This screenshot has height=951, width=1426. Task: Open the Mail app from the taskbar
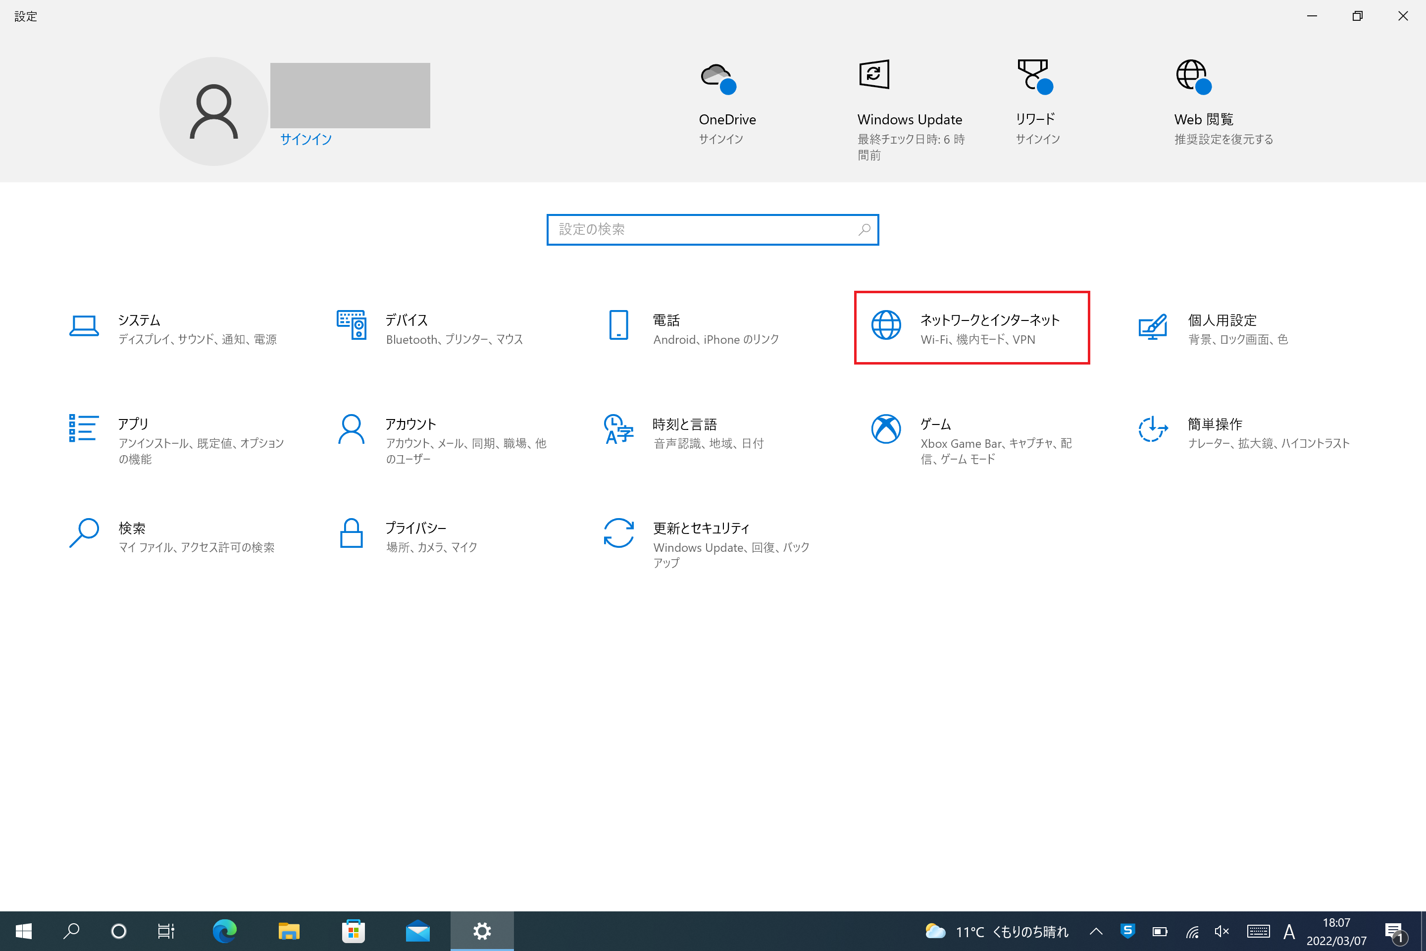pos(418,931)
